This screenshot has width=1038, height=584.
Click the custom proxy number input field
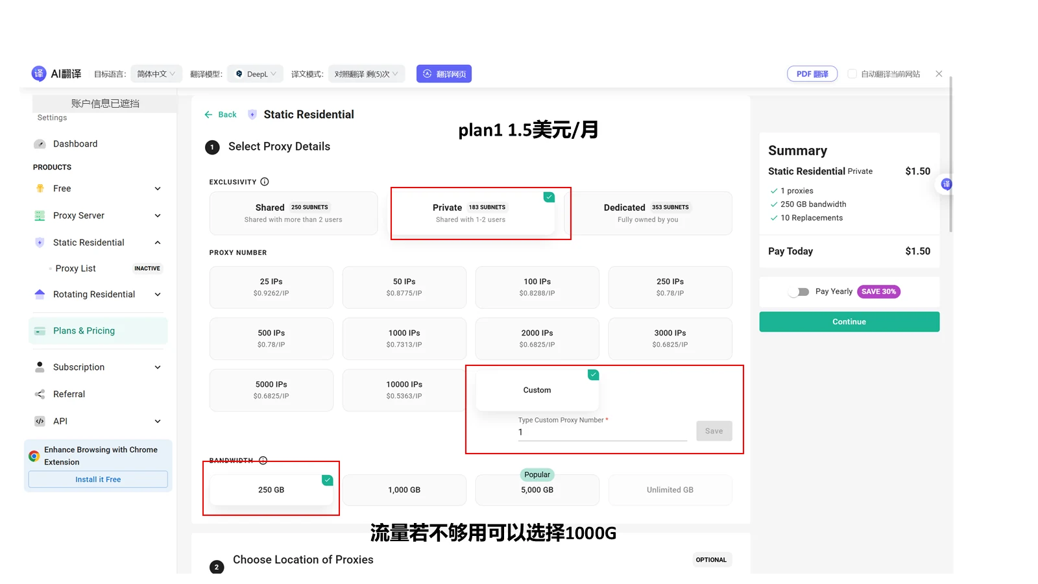pyautogui.click(x=603, y=432)
